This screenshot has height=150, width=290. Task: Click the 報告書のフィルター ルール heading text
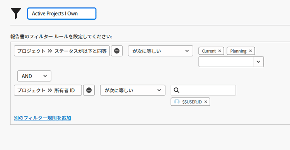tap(61, 37)
